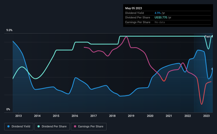Click the Past label on chart
217x134 pixels.
[x=207, y=36]
